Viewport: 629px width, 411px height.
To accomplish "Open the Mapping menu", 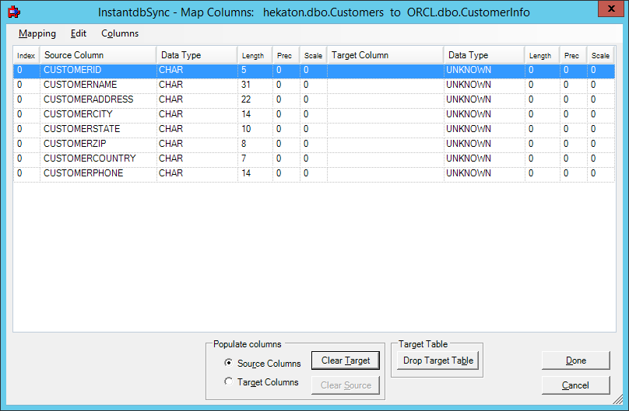I will pos(37,33).
